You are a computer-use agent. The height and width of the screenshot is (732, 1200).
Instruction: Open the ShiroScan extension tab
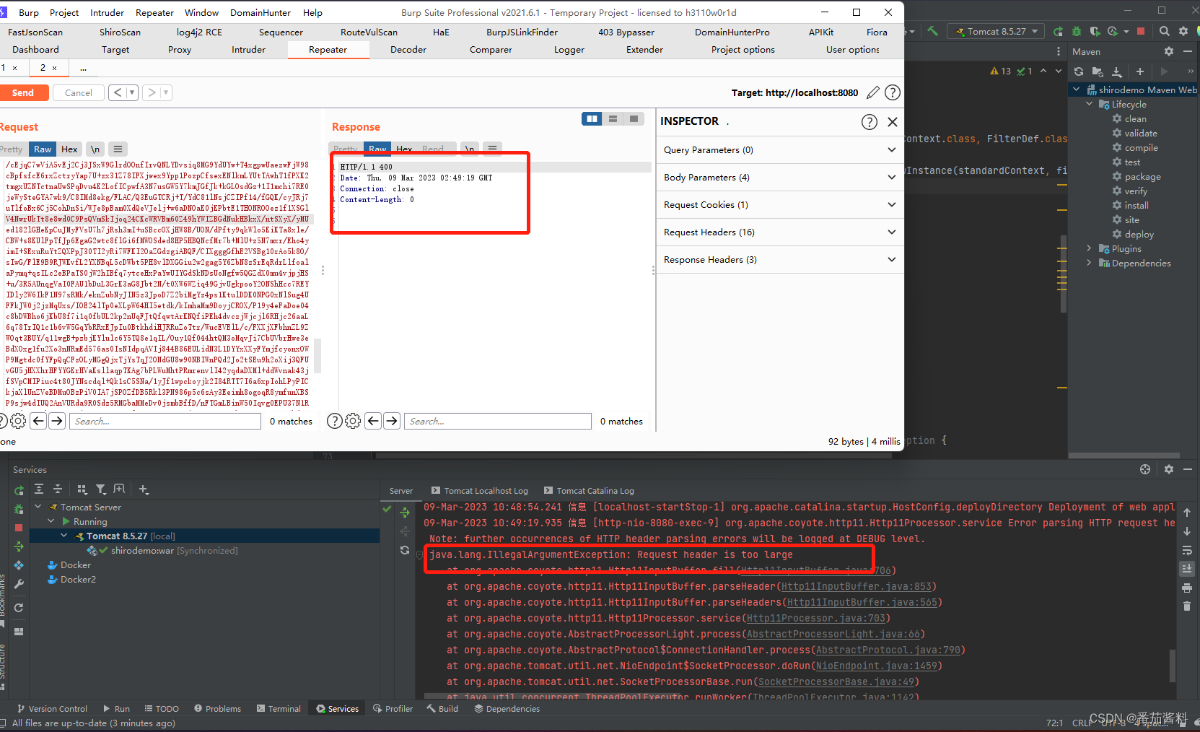coord(120,32)
